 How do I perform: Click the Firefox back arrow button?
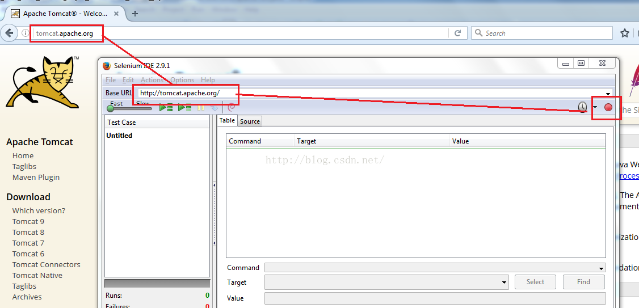tap(9, 33)
